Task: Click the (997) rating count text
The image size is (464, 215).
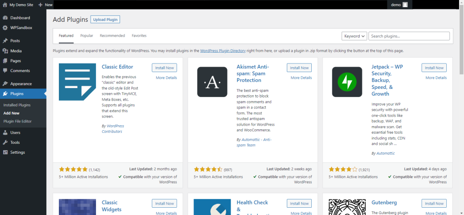Action: click(x=228, y=170)
